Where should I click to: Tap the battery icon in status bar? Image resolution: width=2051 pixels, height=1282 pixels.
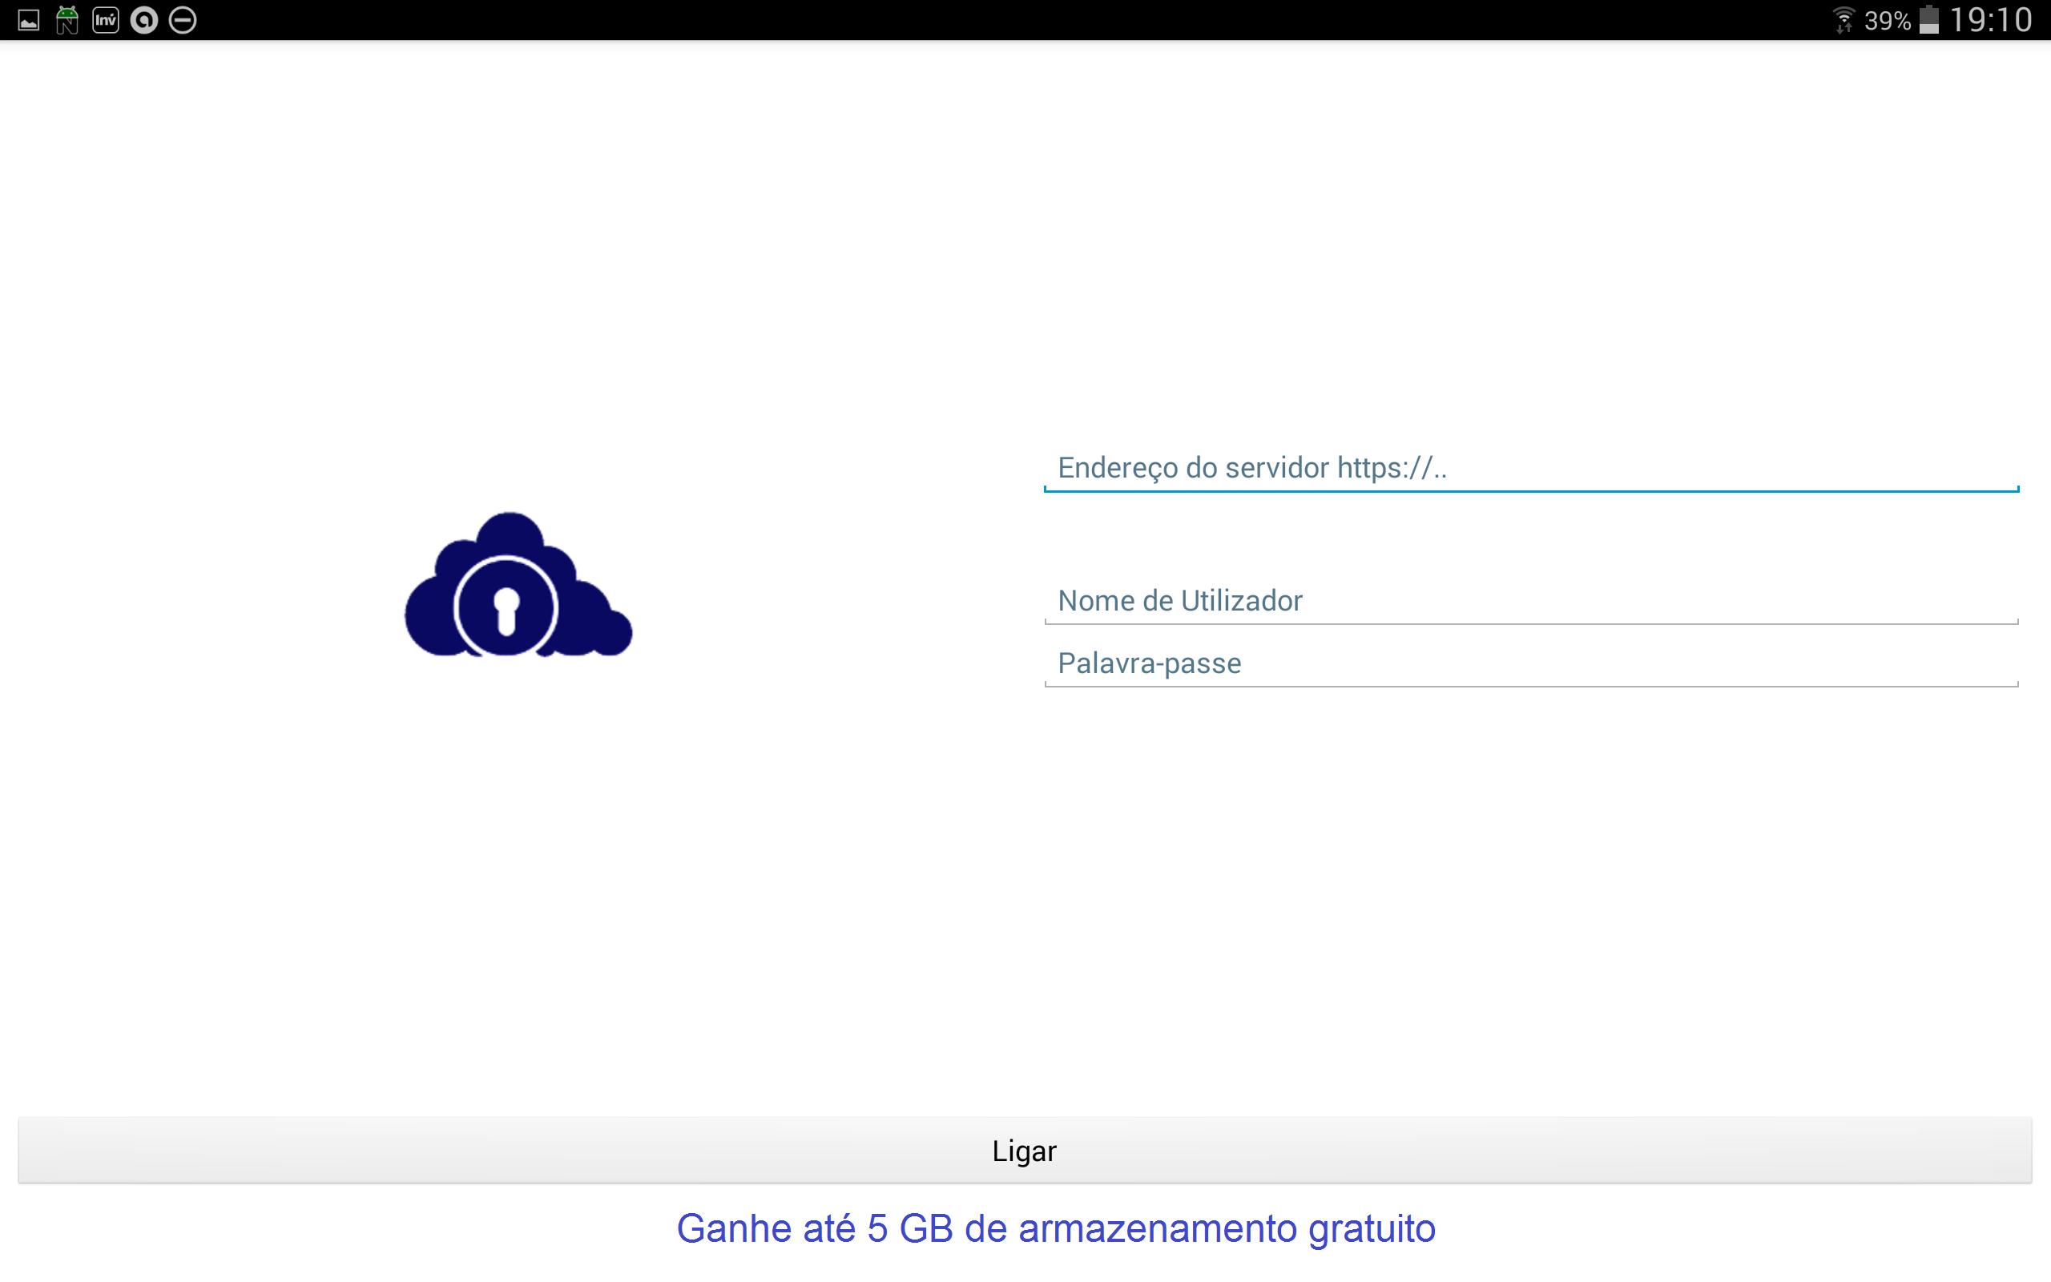(1929, 19)
